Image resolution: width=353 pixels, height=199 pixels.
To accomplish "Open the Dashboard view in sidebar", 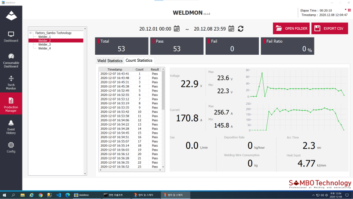I will 11,37.
